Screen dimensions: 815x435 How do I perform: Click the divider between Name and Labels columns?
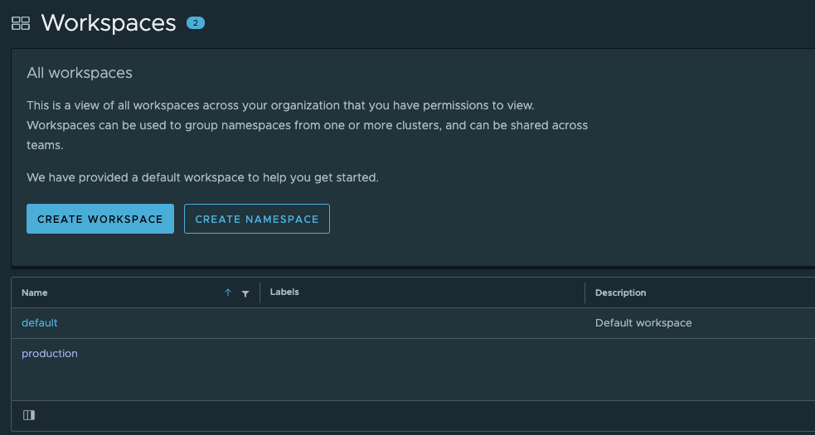tap(260, 292)
